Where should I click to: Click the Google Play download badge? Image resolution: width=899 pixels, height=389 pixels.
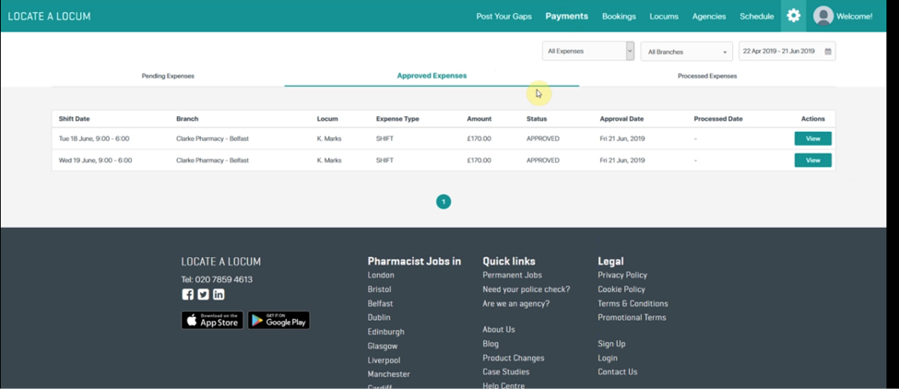click(x=278, y=320)
